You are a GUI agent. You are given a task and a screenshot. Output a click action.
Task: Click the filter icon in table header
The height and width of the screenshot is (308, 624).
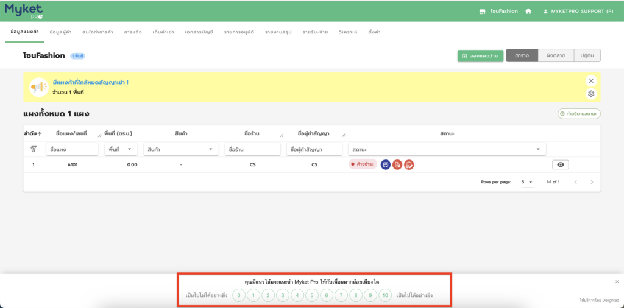coord(34,149)
